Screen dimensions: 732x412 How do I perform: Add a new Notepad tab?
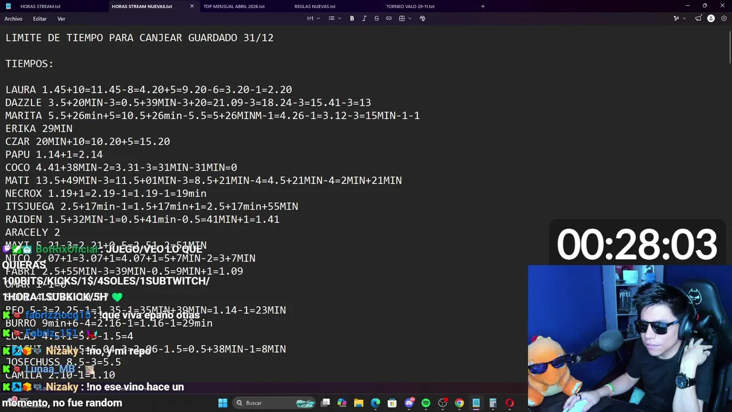pos(483,6)
